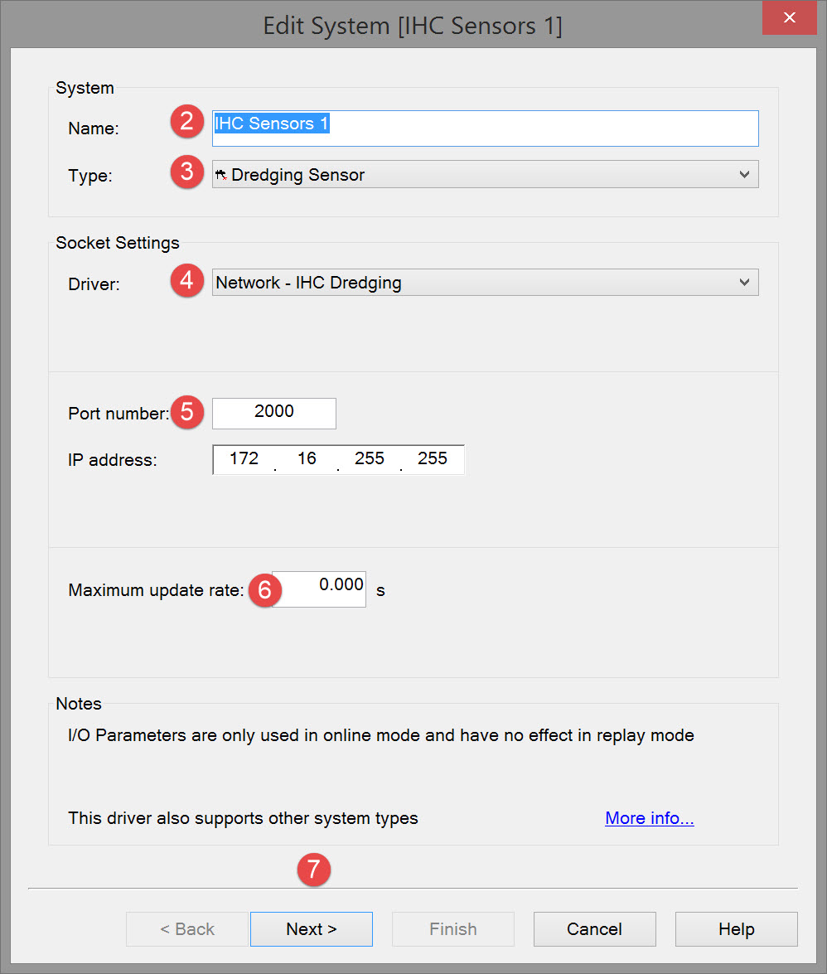This screenshot has width=827, height=974.
Task: Click red step marker number 5
Action: pyautogui.click(x=187, y=412)
